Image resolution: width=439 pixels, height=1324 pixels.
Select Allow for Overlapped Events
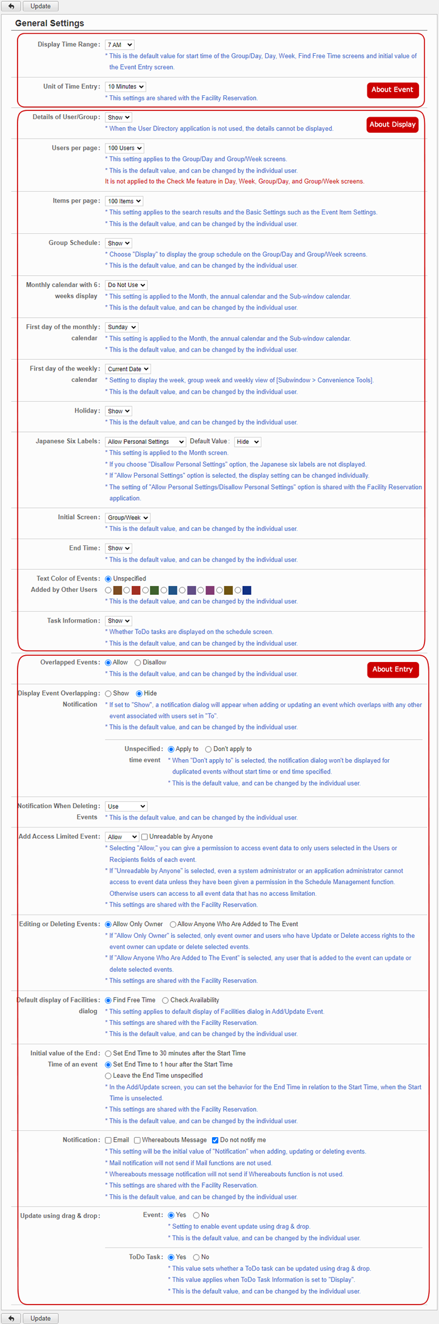108,663
